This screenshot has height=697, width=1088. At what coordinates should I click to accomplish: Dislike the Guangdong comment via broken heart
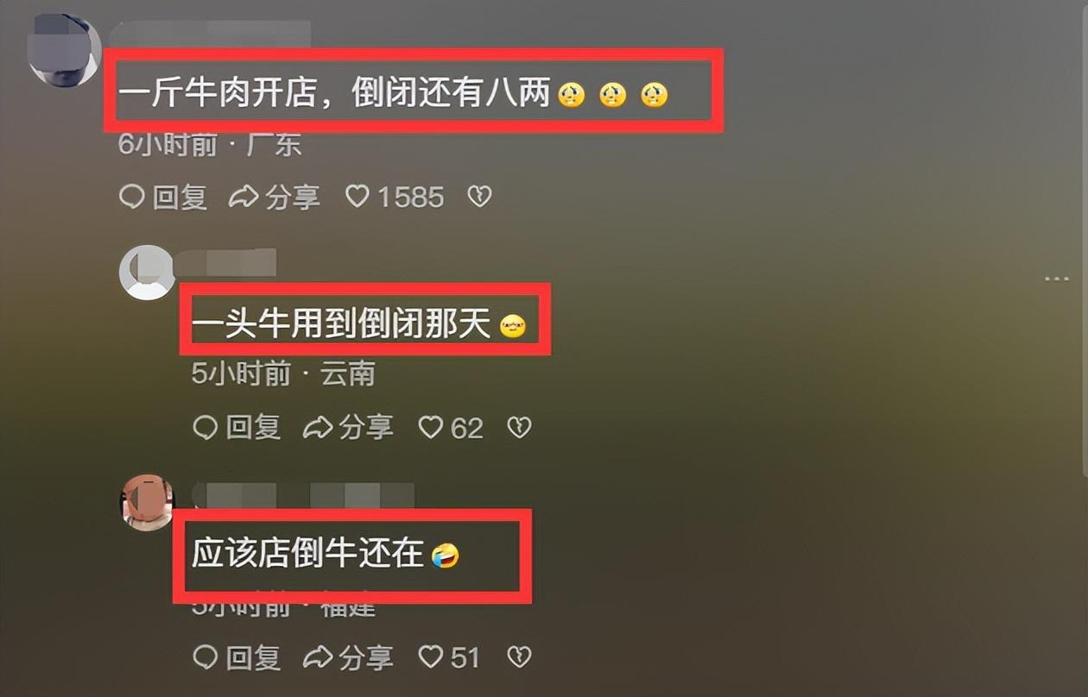coord(479,197)
